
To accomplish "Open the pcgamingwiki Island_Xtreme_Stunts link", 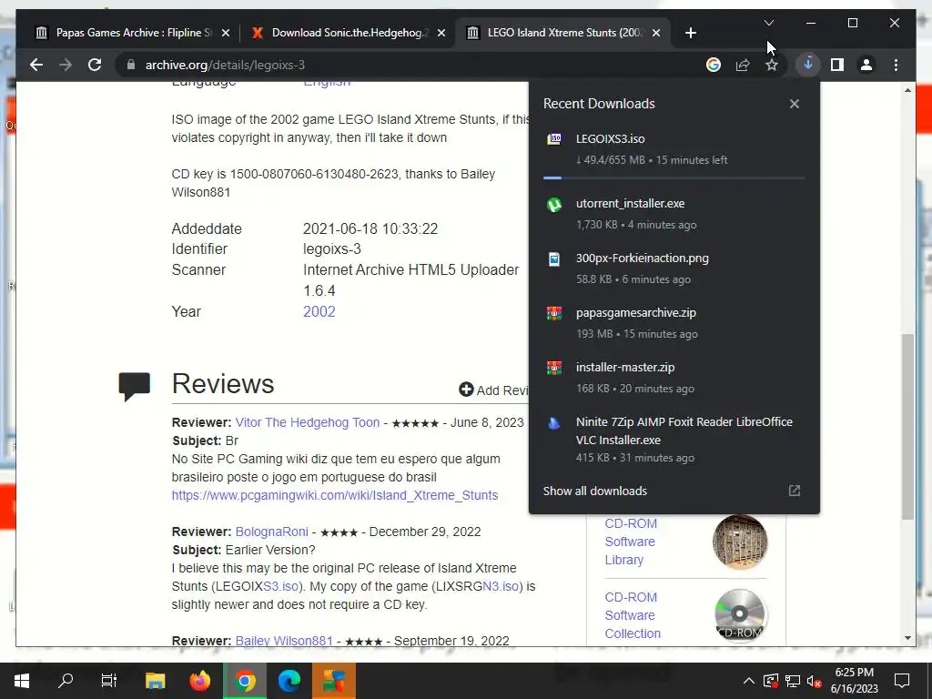I will (x=335, y=495).
